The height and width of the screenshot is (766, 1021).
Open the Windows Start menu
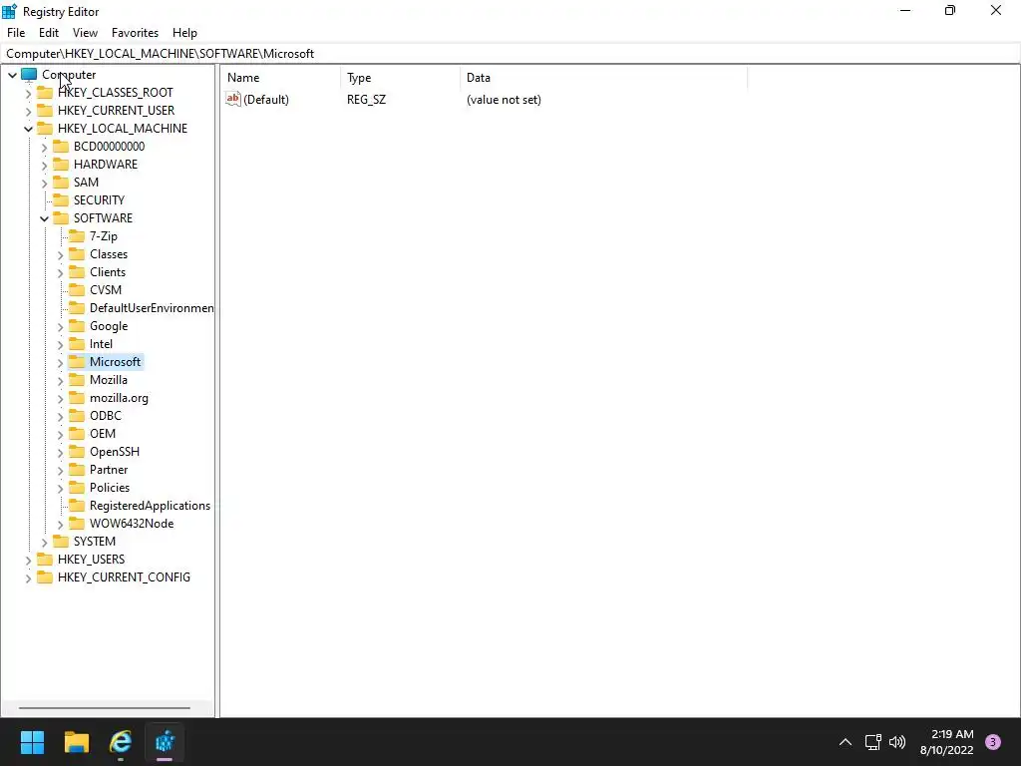point(32,742)
